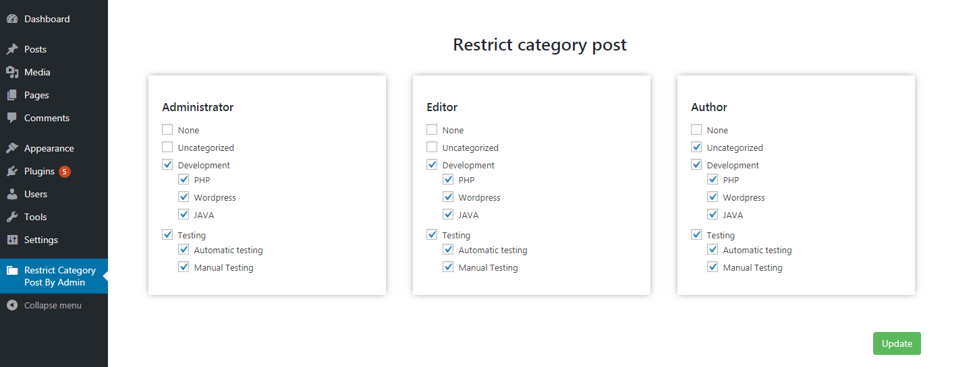Open Pages from the sidebar
Image resolution: width=971 pixels, height=367 pixels.
54,95
